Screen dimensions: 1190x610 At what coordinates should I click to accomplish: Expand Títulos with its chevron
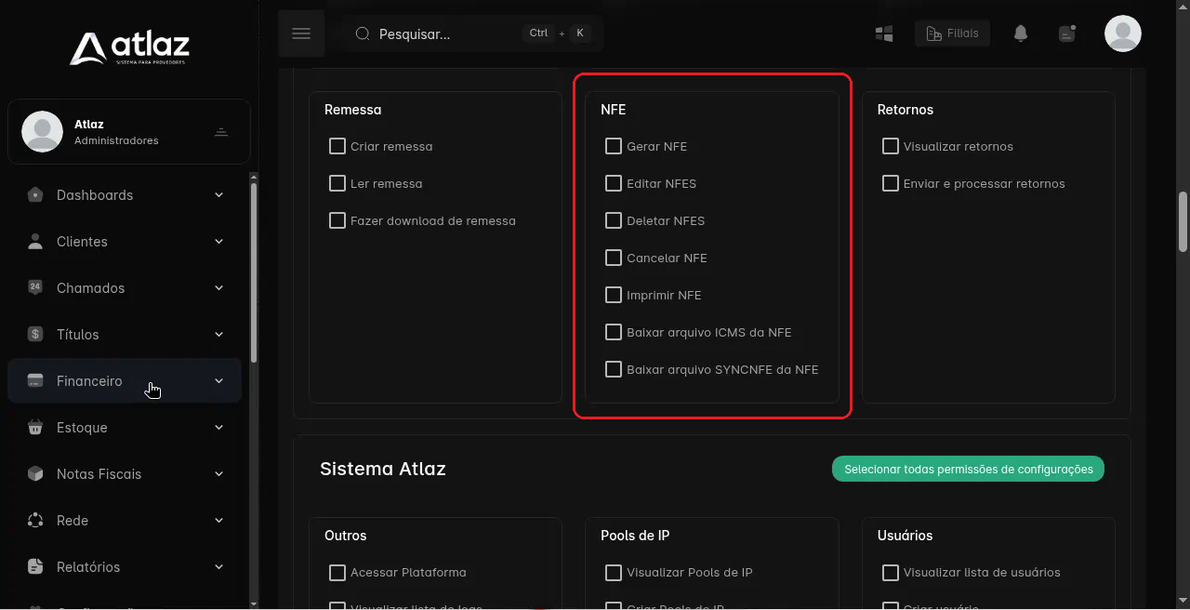(x=219, y=334)
